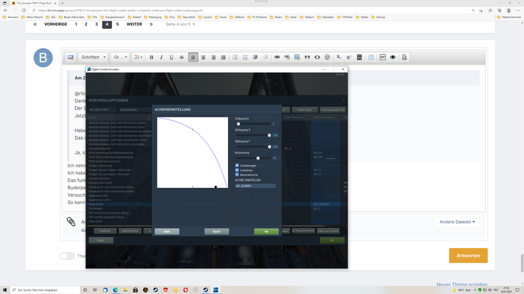Go to VORHERIGE page in pagination
Screen dimensions: 524x294
point(56,24)
